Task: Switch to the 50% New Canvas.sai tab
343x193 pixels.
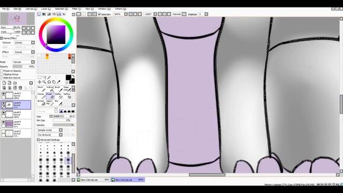Action: coord(94,180)
